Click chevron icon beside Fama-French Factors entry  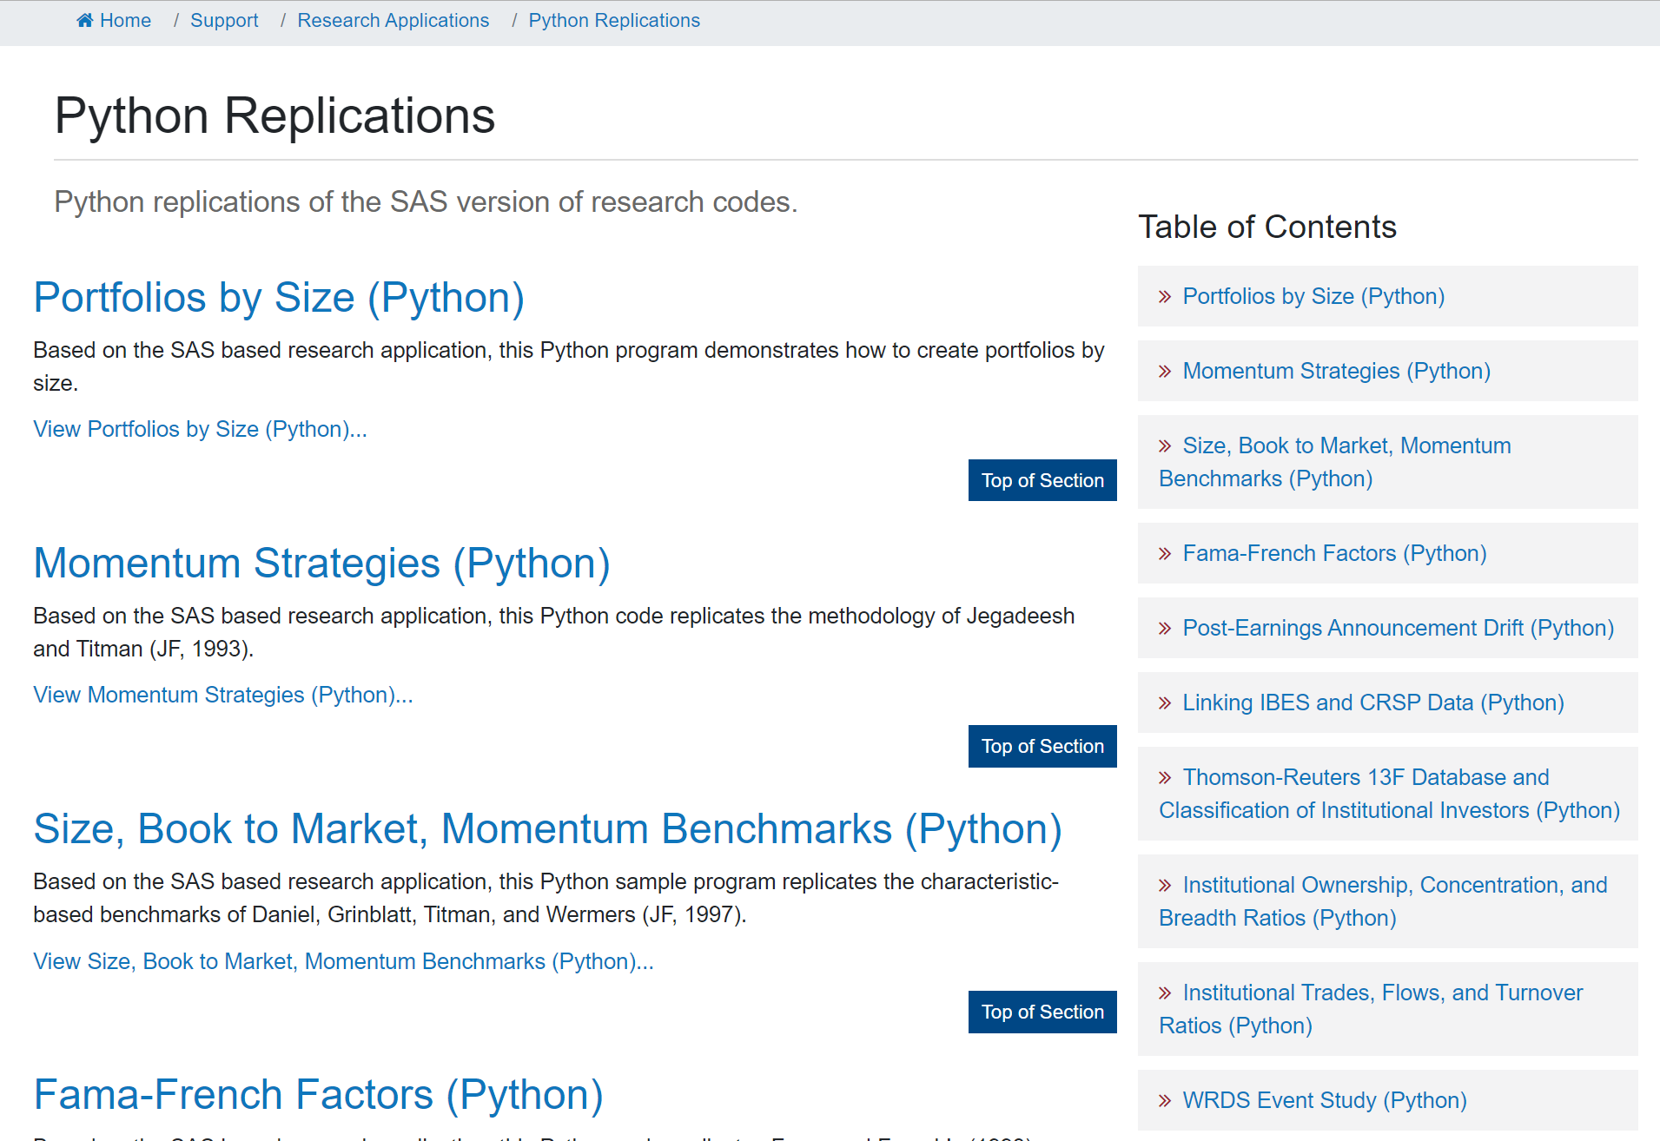point(1165,554)
